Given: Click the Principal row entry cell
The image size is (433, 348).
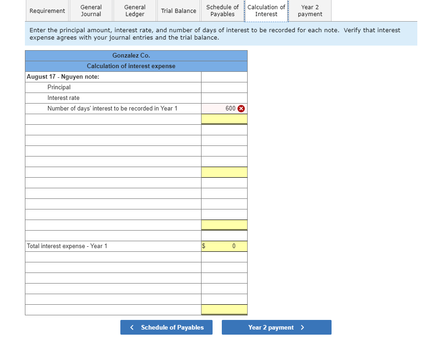Looking at the screenshot, I should (x=224, y=87).
